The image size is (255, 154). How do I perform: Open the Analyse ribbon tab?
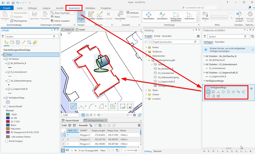coord(47,8)
